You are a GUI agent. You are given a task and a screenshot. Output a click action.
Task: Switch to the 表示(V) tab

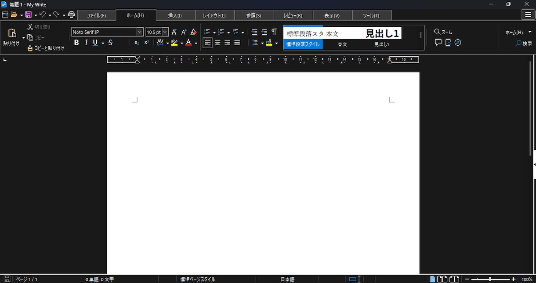point(332,15)
